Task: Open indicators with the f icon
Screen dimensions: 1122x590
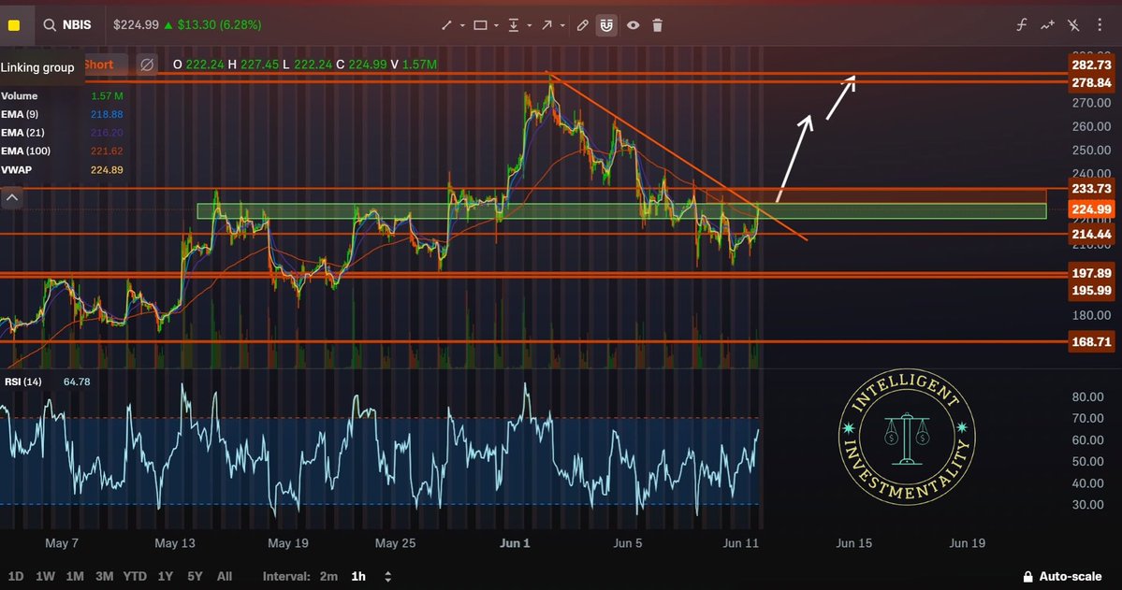Action: pos(1021,25)
